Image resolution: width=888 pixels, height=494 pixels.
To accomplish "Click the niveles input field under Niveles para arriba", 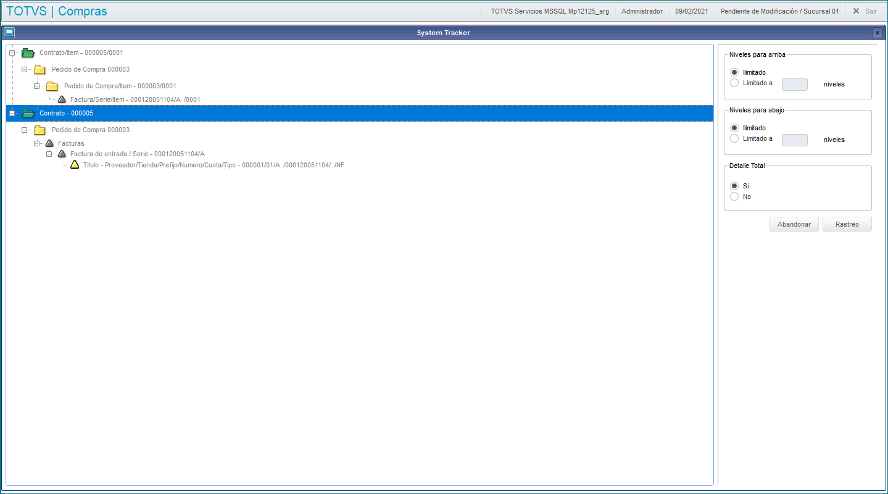I will tap(795, 84).
